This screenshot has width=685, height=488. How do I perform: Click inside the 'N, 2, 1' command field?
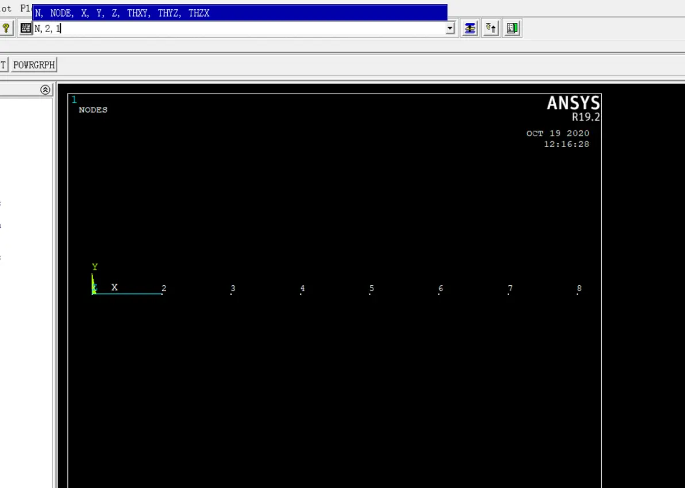(x=230, y=28)
